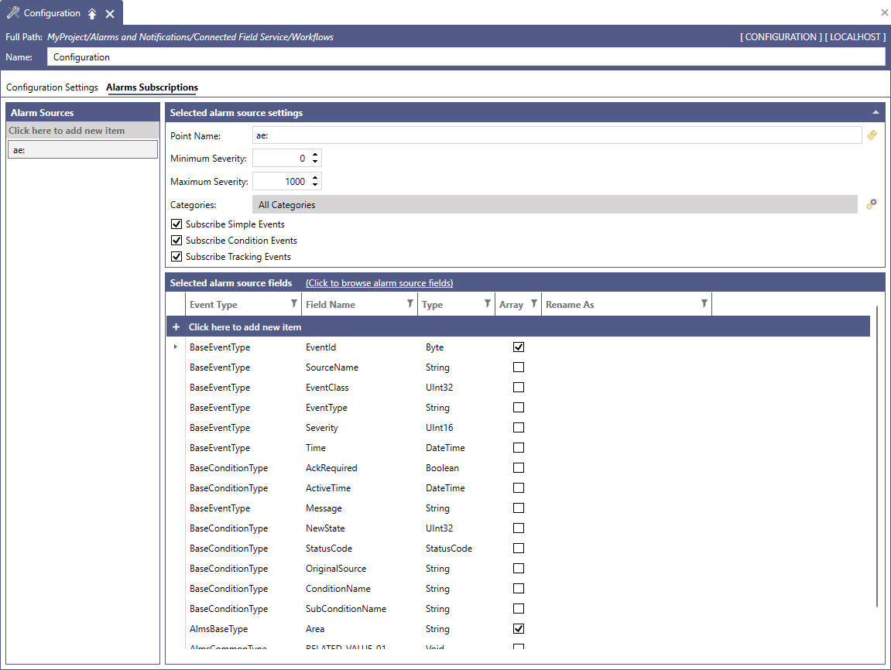Click the Full Path project text
This screenshot has width=891, height=670.
(x=190, y=37)
